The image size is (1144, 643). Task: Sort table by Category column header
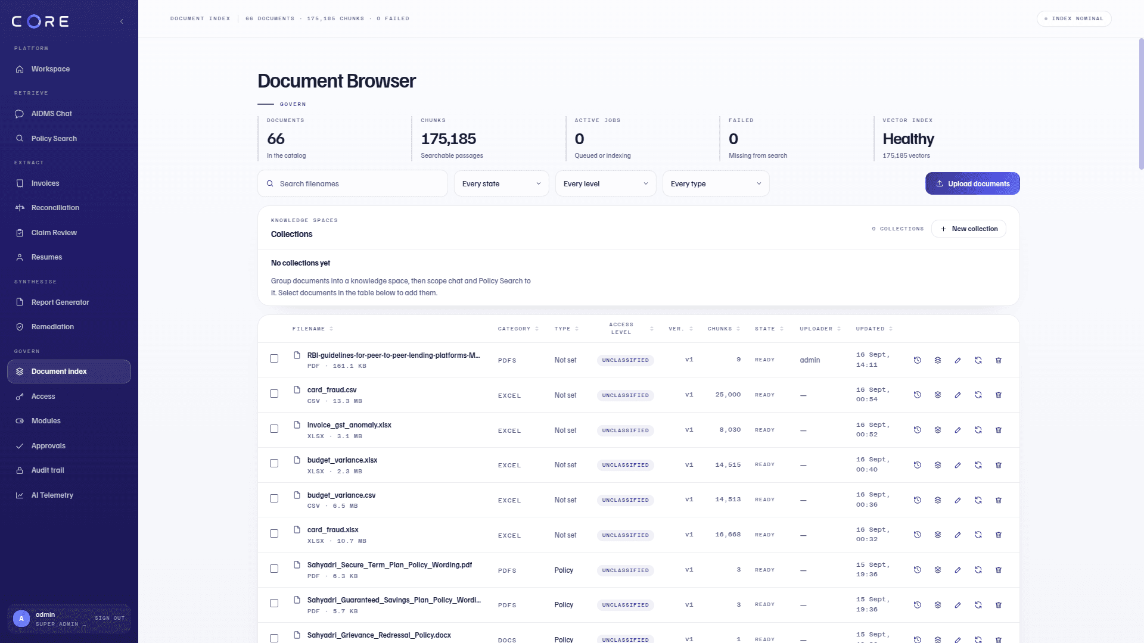518,329
